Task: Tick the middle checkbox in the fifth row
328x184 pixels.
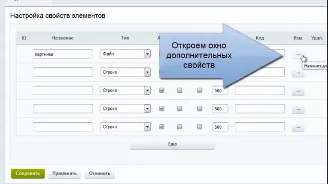Action: [x=179, y=127]
